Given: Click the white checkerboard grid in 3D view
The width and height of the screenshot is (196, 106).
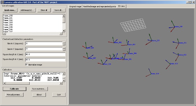Looking at the screenshot, I should 133,25.
